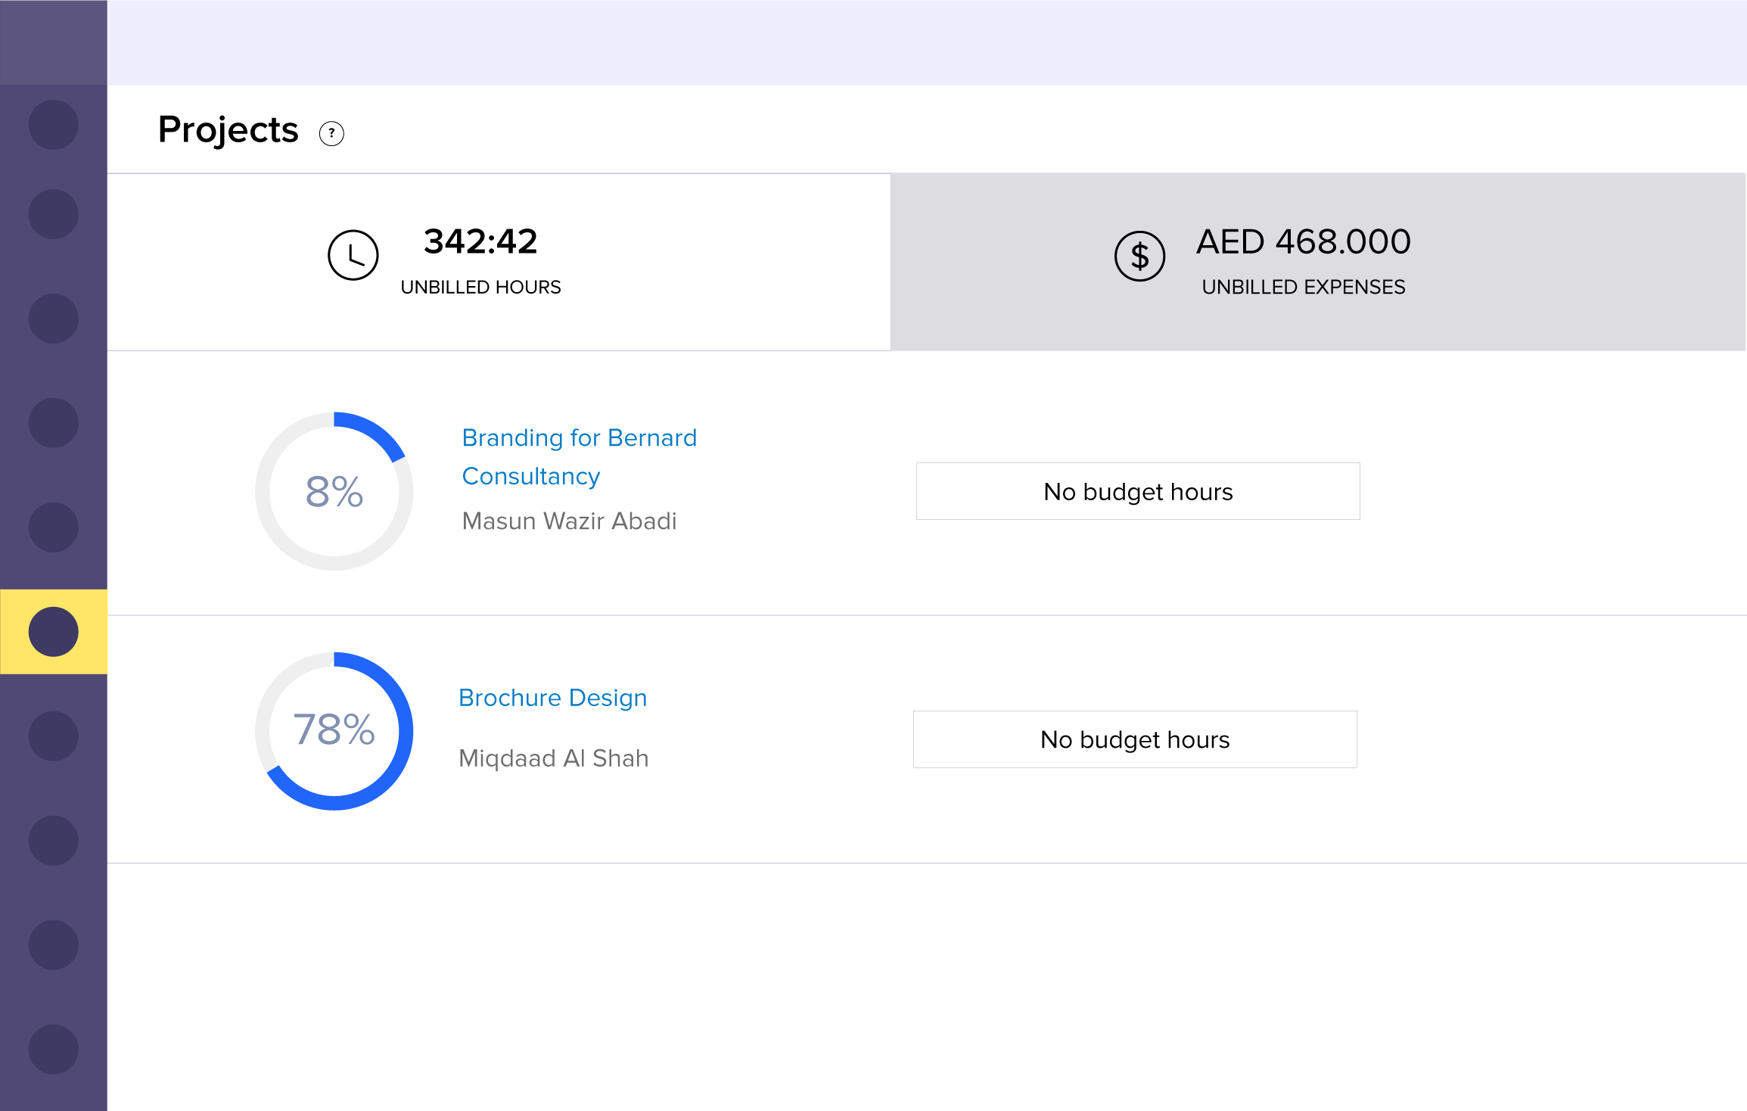Click sidebar circle directly above highlighted item
The width and height of the screenshot is (1747, 1111).
(54, 527)
